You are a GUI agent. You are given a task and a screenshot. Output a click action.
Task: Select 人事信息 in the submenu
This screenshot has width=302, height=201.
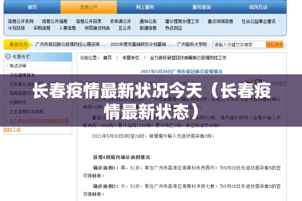(67, 28)
